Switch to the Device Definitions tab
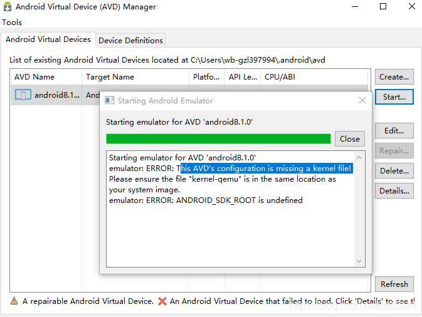The image size is (422, 317). 130,41
